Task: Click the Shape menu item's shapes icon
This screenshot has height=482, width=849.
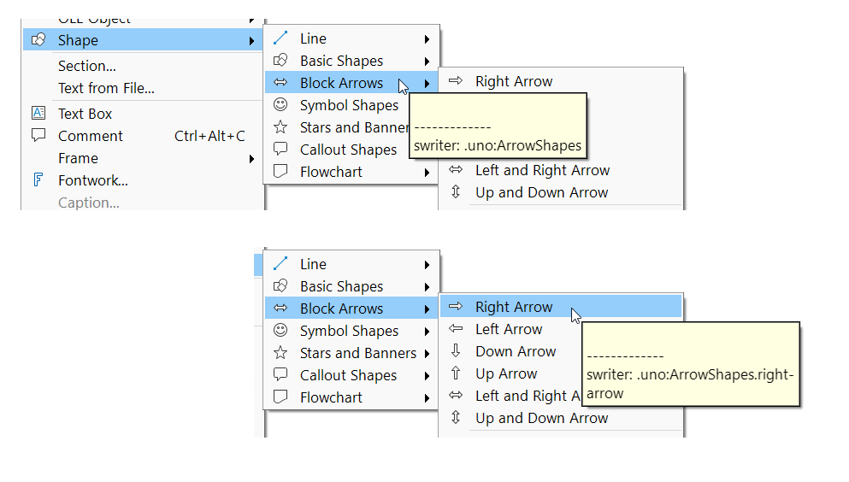Action: click(38, 40)
